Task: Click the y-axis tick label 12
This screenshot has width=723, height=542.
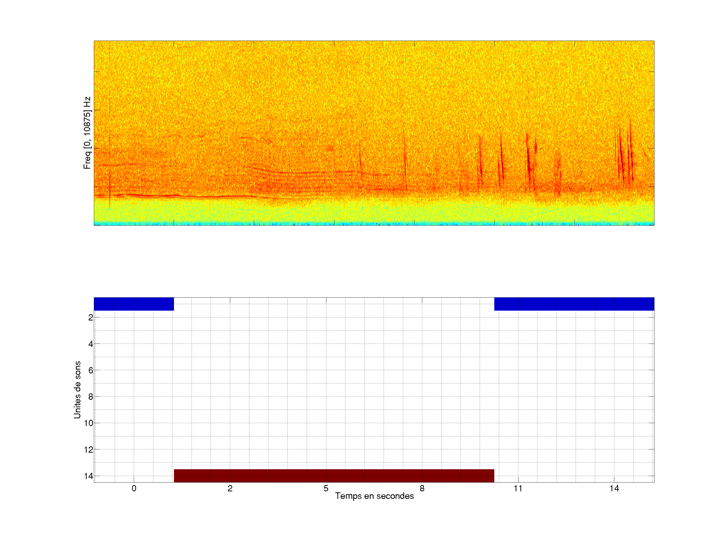Action: [89, 450]
